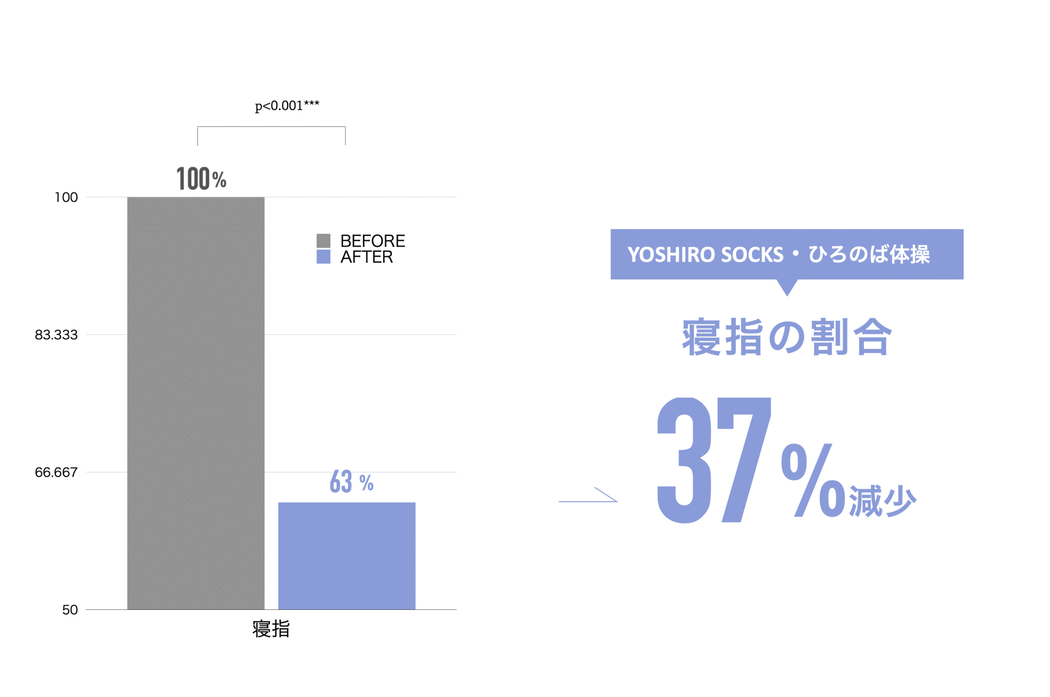Click the 63 % label above blue bar
This screenshot has height=697, width=1050.
pos(352,482)
